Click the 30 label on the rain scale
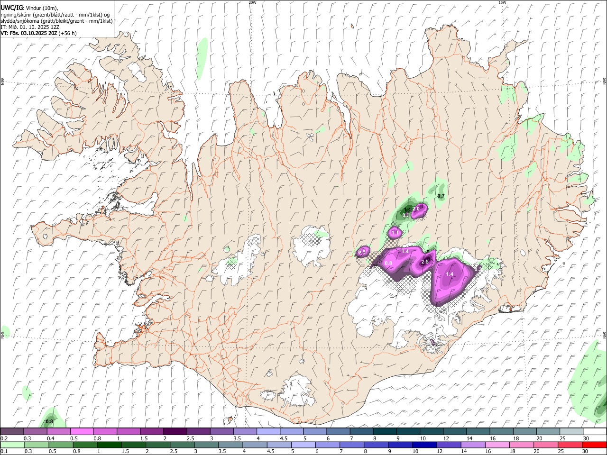607x455 pixels. pos(586,451)
